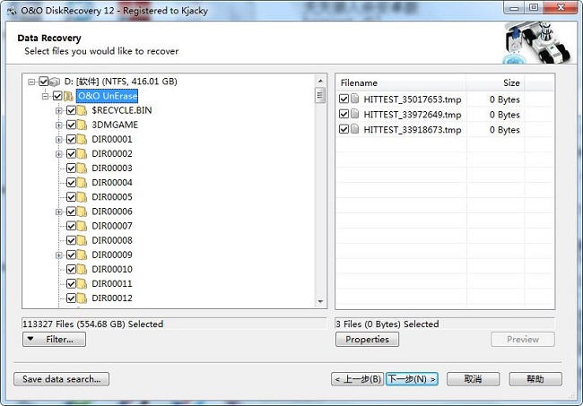Click the tree scrollbar thumb
The height and width of the screenshot is (406, 583).
[320, 96]
